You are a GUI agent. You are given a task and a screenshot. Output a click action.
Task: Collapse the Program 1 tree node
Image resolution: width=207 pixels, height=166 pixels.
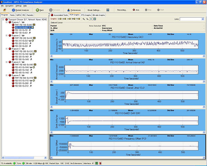7,22
